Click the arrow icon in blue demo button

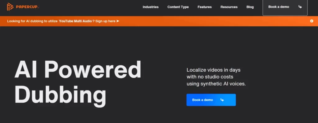[222, 100]
